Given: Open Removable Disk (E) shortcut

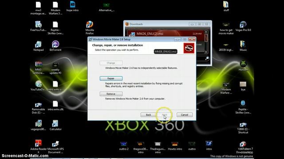Looking at the screenshot, I should 38,104.
